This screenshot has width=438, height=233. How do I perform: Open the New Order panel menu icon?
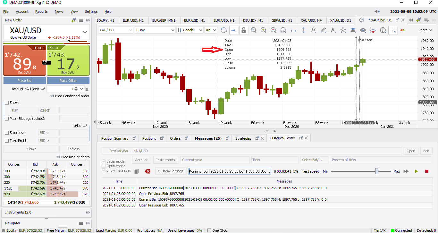[81, 20]
